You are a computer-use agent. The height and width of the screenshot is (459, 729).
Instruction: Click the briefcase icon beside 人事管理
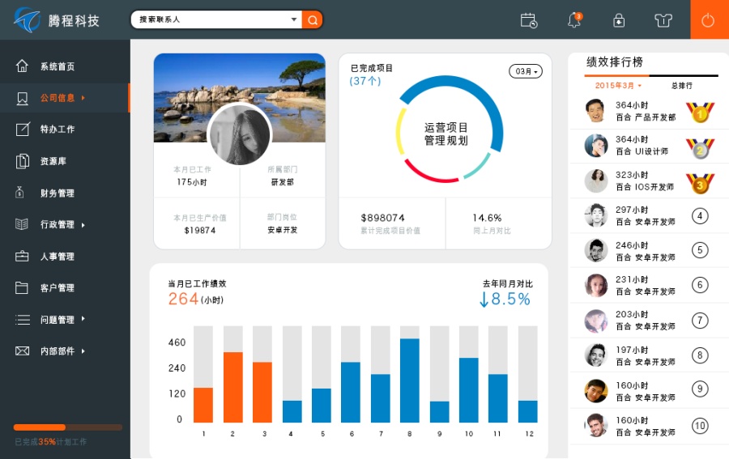[22, 256]
